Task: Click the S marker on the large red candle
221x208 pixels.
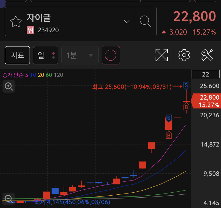Action: pos(169,118)
